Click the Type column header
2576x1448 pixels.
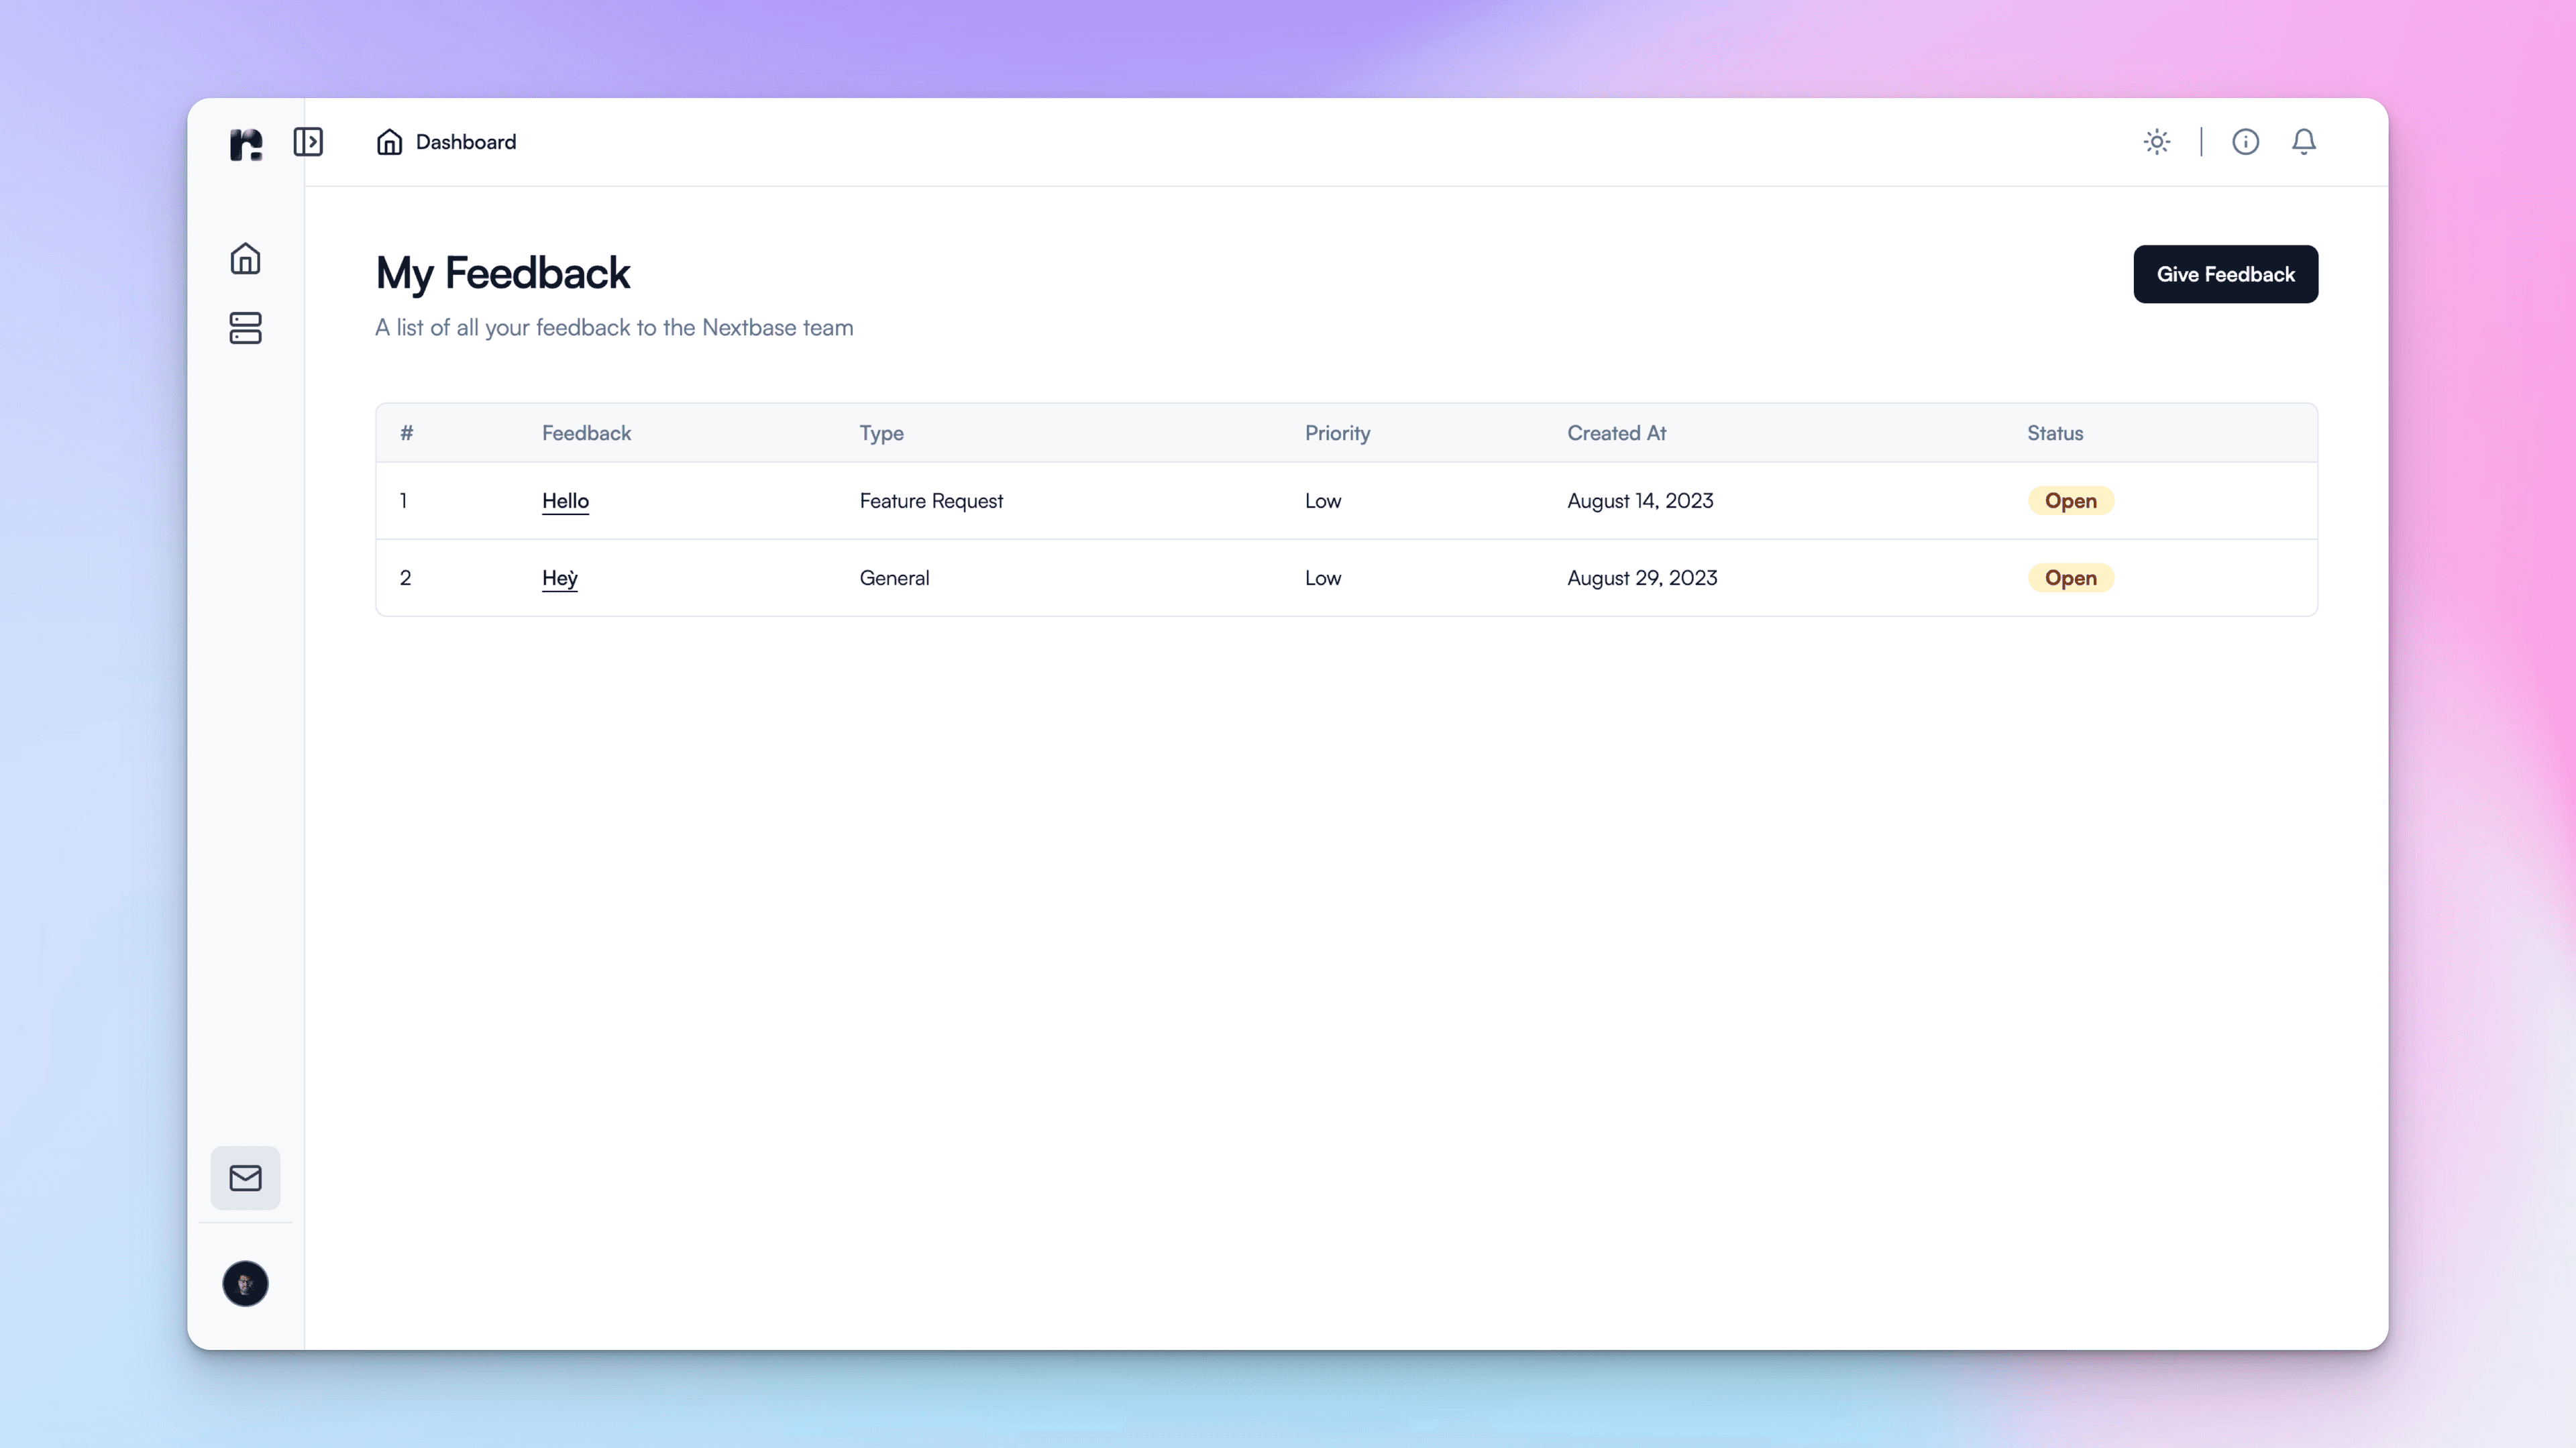(881, 433)
